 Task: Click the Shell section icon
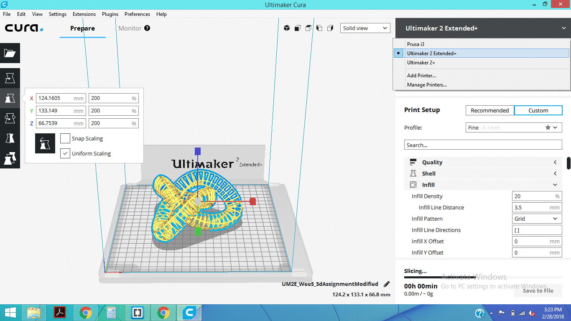pos(413,173)
